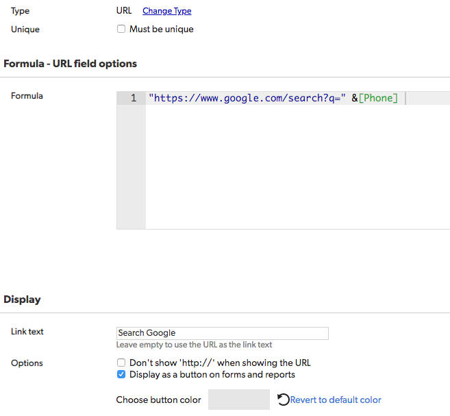Click the Choose button color label
The image size is (450, 416).
158,400
